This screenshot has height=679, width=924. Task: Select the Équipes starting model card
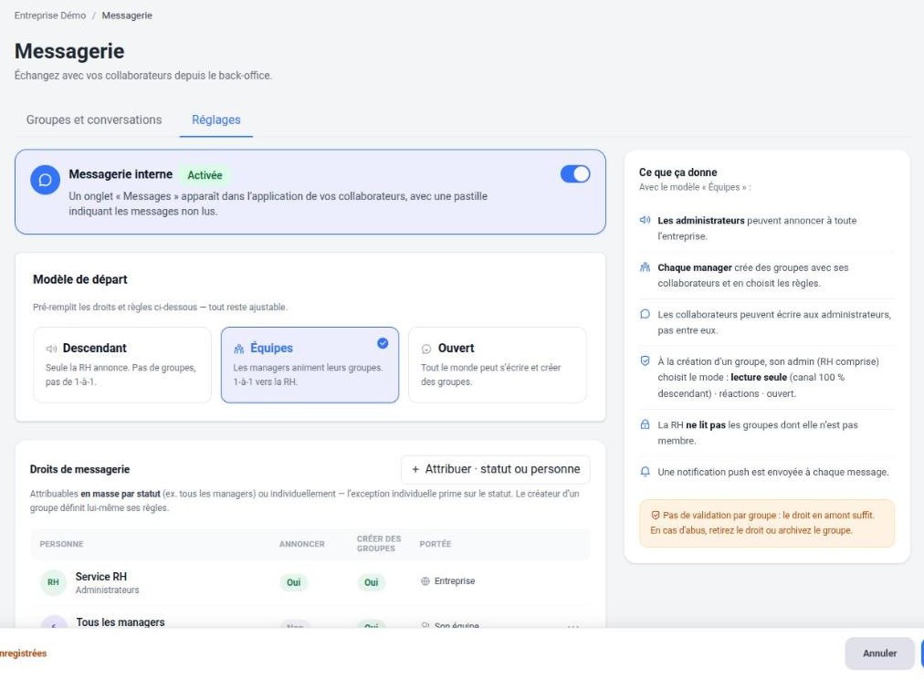(310, 365)
